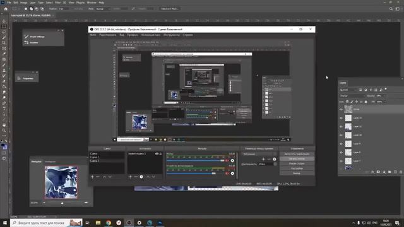404x227 pixels.
Task: Click Windows taskbar search field
Action: (46, 223)
